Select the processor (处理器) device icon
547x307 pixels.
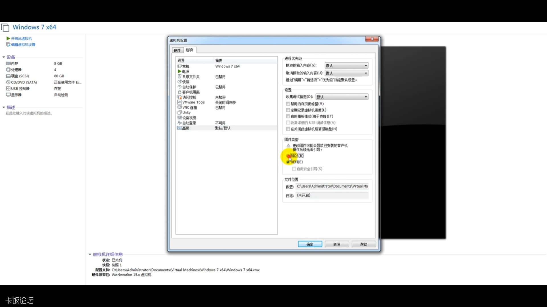click(8, 70)
